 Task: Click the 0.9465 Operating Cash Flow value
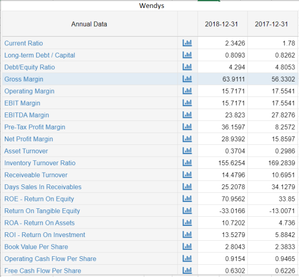[285, 259]
